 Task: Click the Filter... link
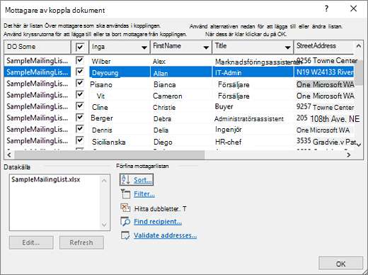tap(144, 194)
